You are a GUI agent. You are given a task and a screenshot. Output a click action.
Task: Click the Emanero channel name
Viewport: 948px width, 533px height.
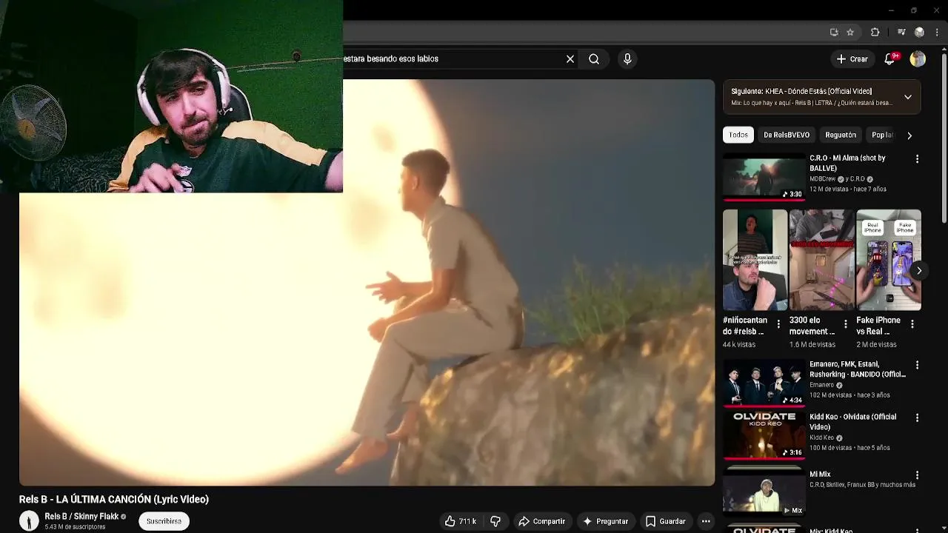821,385
